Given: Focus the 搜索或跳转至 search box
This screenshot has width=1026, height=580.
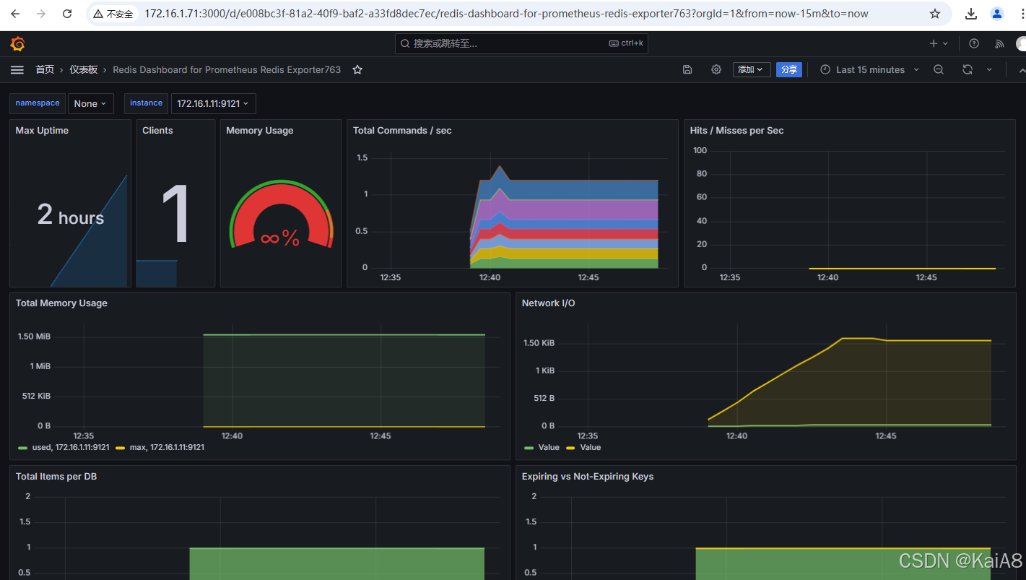Looking at the screenshot, I should point(521,44).
